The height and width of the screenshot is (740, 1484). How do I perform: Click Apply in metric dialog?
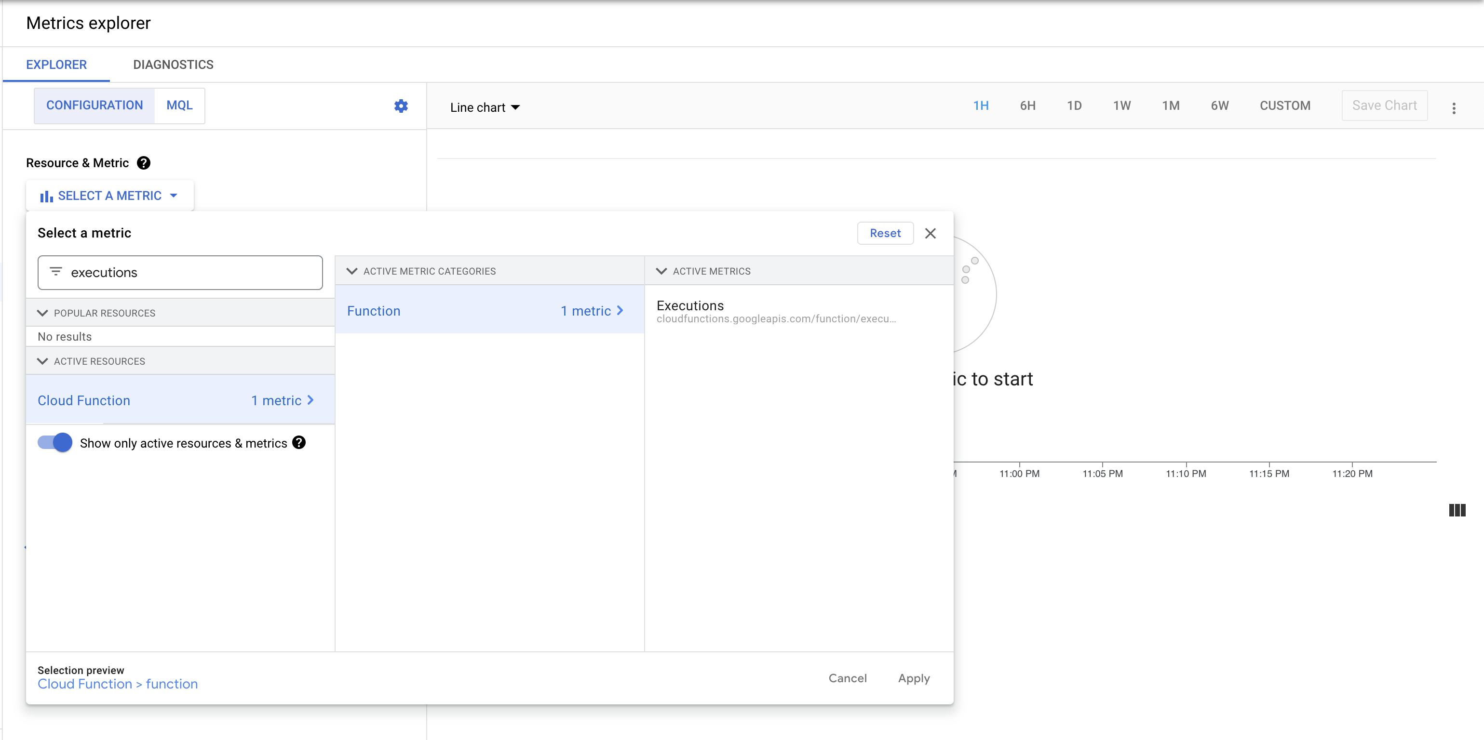(x=914, y=678)
